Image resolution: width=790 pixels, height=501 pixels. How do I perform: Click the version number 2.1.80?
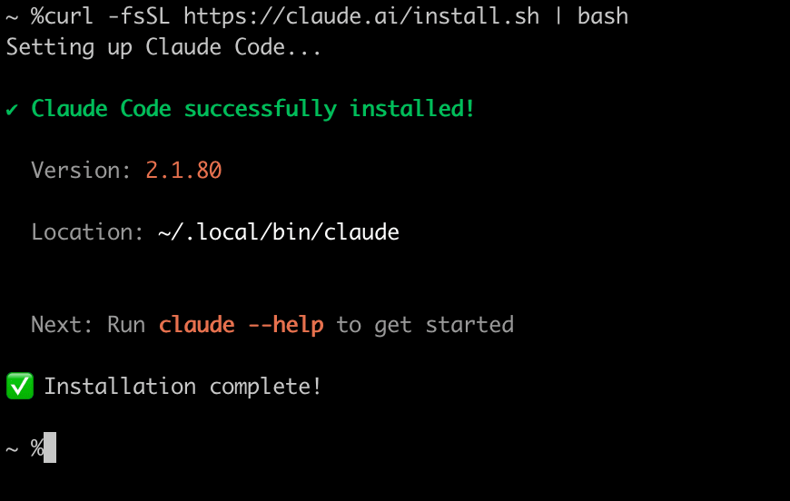[183, 171]
